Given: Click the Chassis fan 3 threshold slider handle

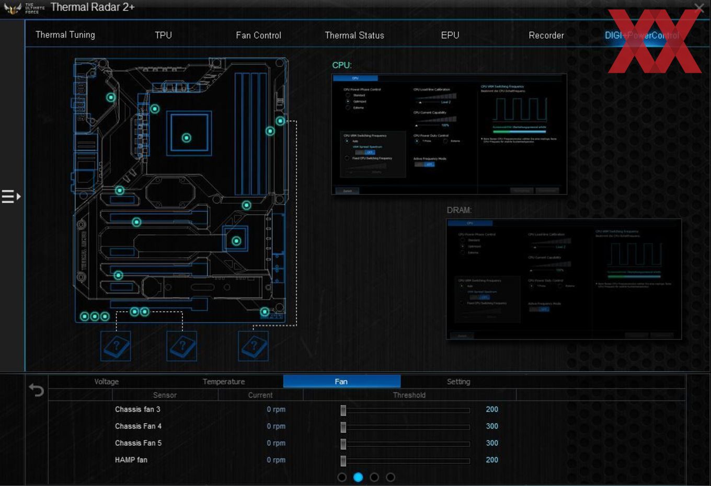Looking at the screenshot, I should (x=343, y=410).
